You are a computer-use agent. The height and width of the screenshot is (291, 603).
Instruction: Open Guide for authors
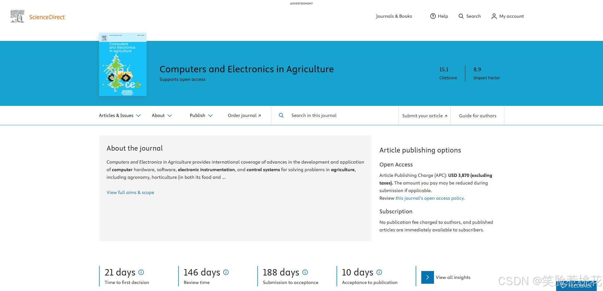pyautogui.click(x=478, y=116)
